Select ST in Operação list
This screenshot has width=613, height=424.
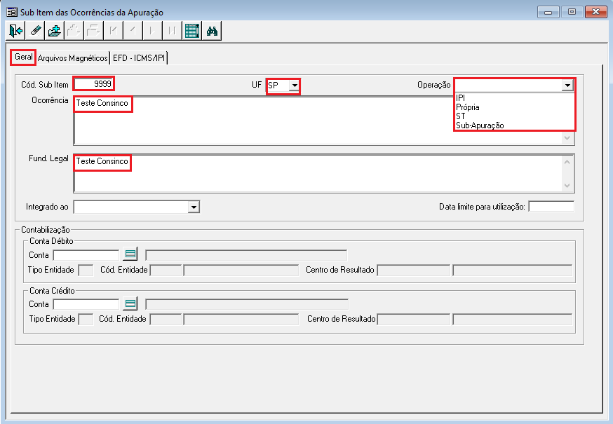click(515, 116)
